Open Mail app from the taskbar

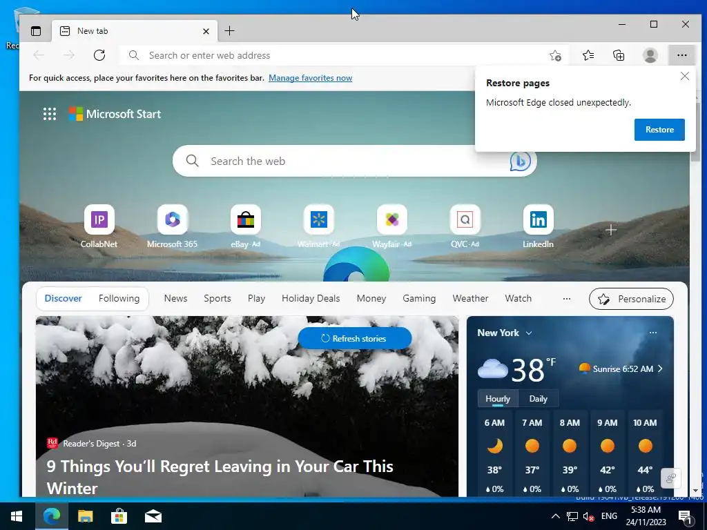(x=153, y=516)
